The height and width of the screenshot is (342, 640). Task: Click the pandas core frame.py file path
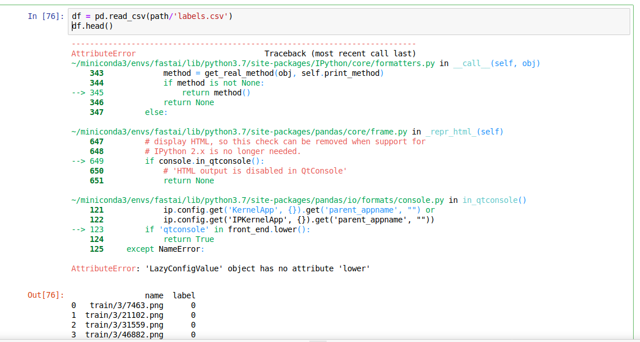click(x=239, y=132)
